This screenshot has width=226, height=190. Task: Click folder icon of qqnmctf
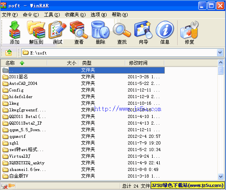pyautogui.click(x=5, y=136)
